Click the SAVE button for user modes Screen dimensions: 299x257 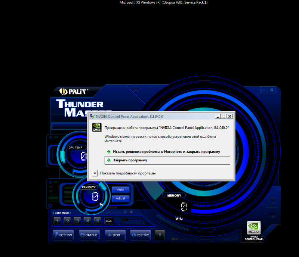pyautogui.click(x=109, y=221)
